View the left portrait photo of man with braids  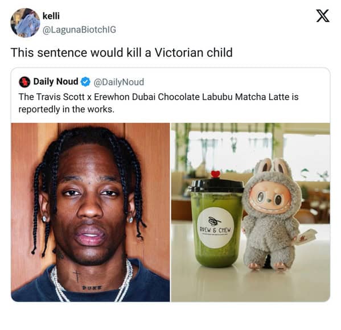(91, 212)
